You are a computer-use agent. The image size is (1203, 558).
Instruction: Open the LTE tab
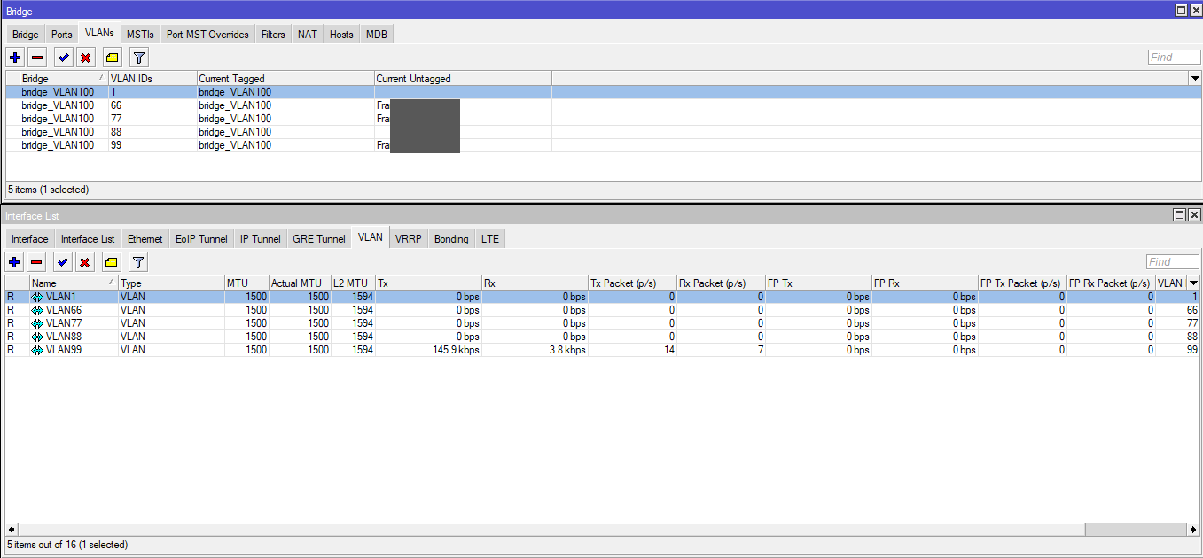489,239
